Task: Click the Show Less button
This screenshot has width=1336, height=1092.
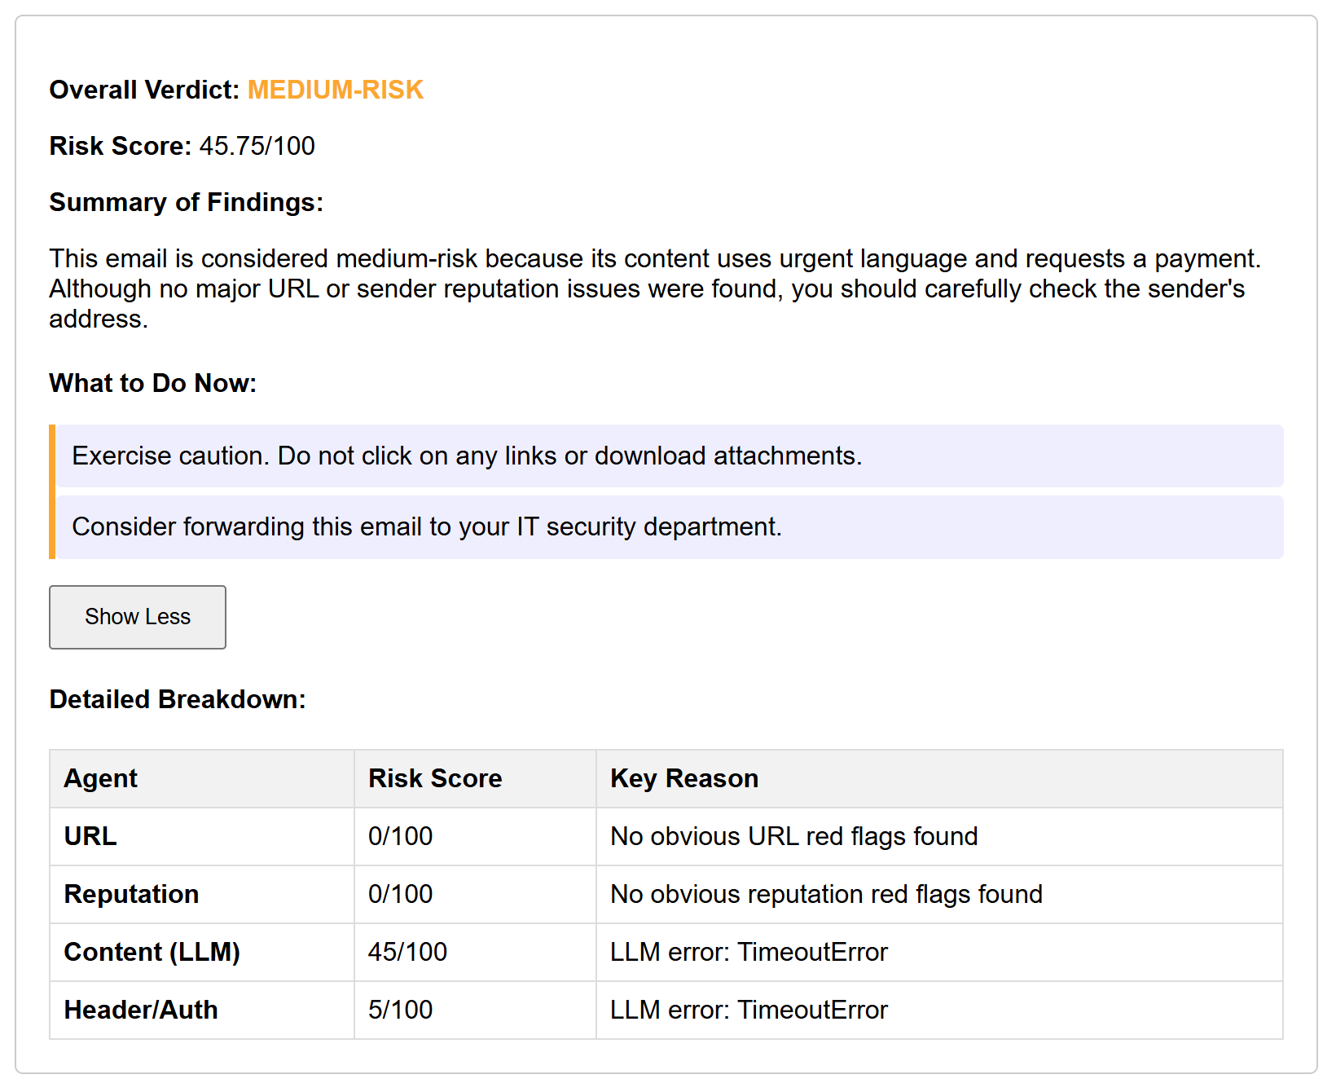Action: point(138,617)
